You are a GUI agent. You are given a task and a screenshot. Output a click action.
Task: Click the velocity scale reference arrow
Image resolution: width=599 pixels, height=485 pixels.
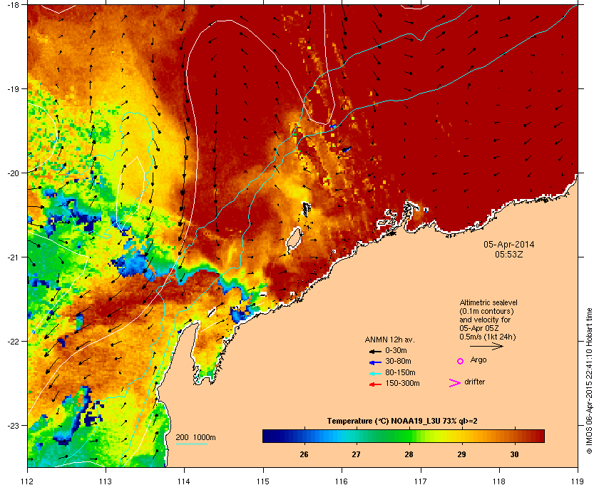(486, 347)
